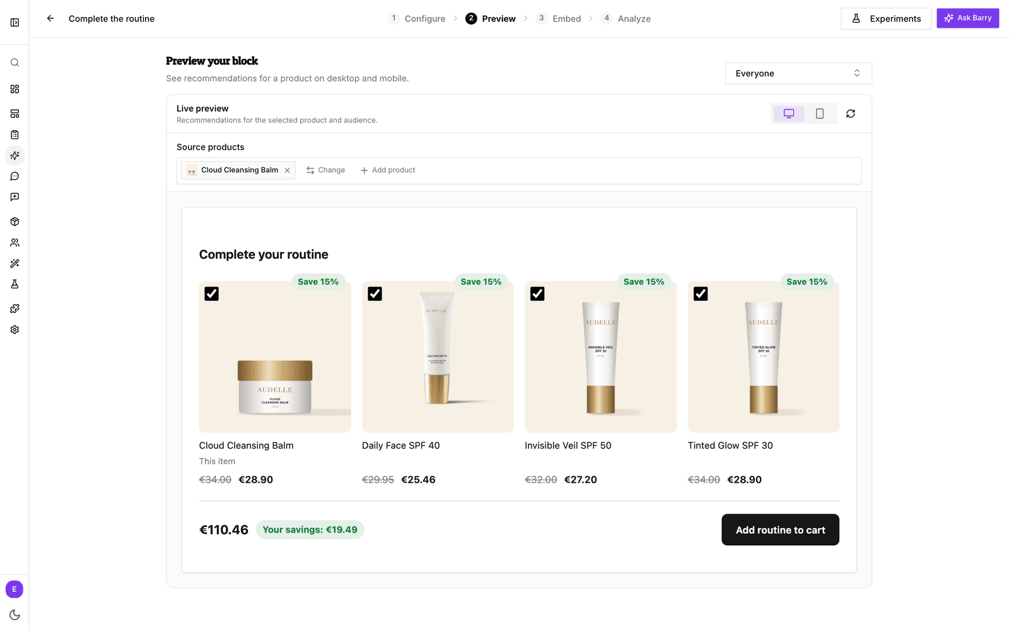Uncheck Tinted Glow SPF 30 checkbox
Viewport: 1009px width, 631px height.
(x=701, y=294)
